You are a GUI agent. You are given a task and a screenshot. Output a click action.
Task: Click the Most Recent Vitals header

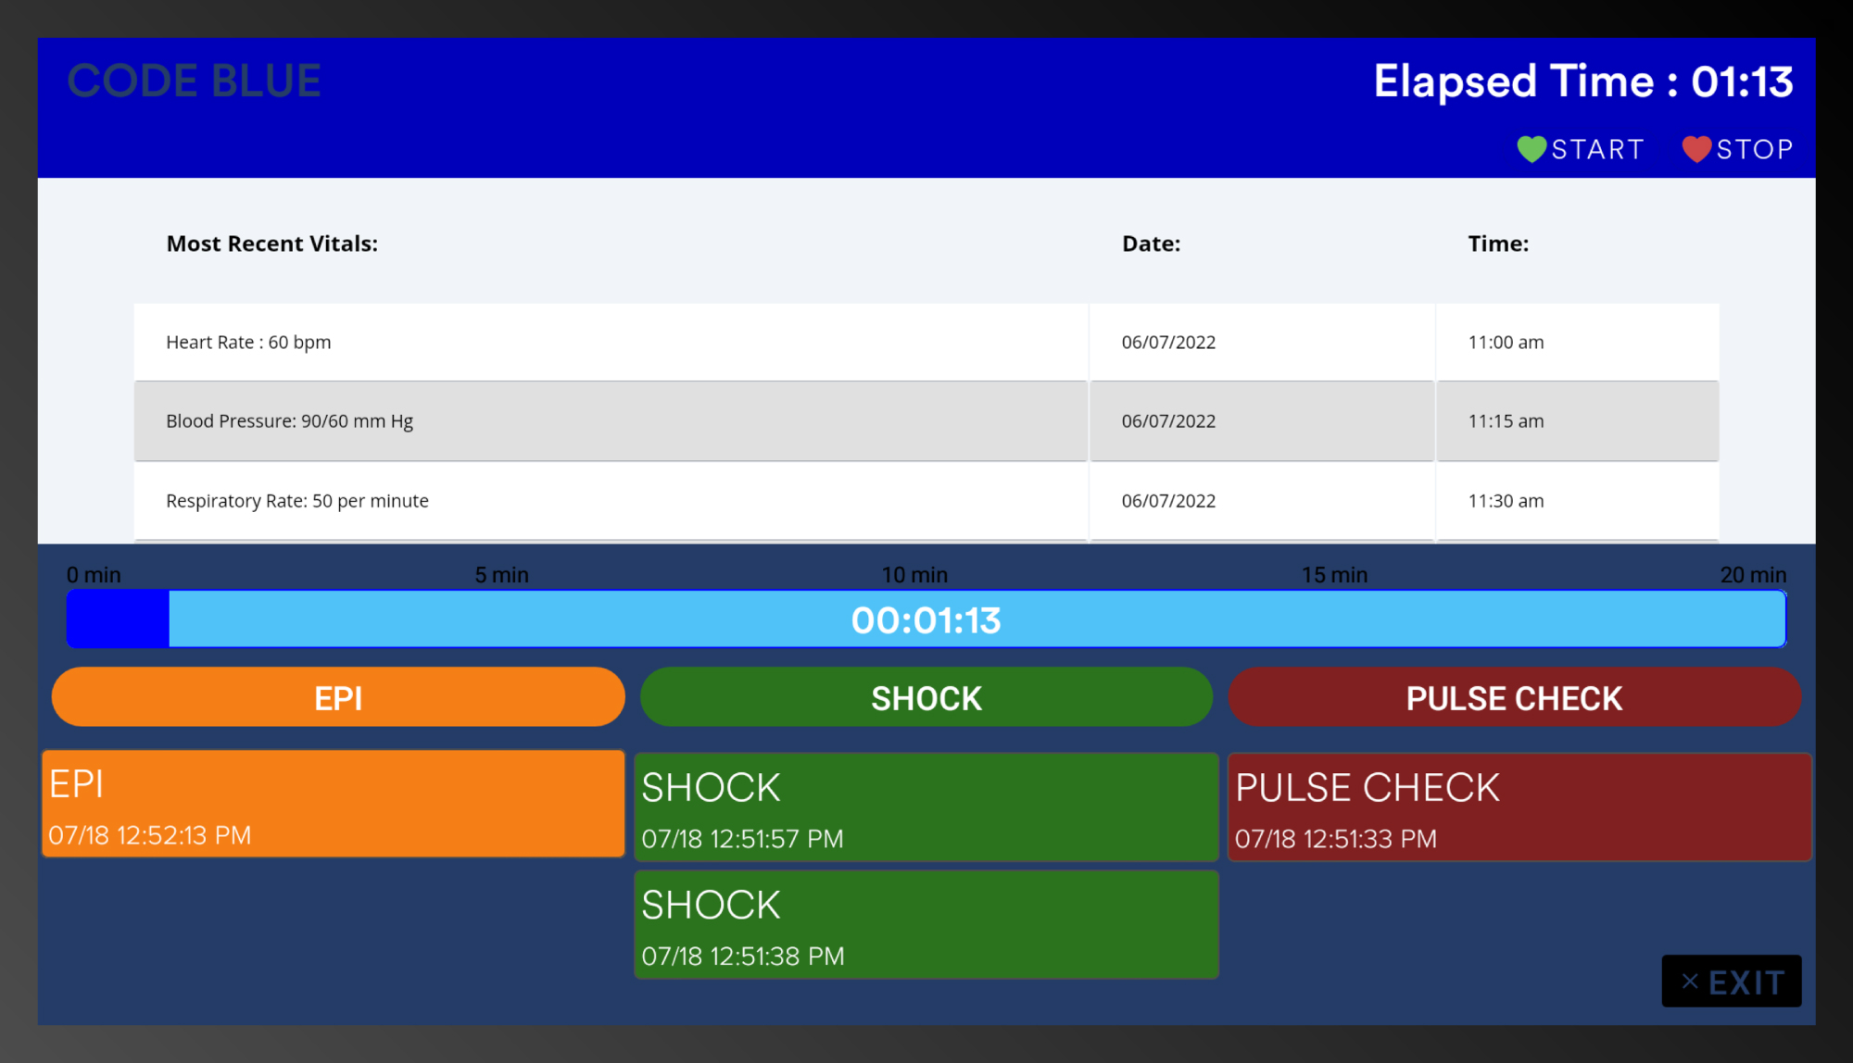coord(272,244)
